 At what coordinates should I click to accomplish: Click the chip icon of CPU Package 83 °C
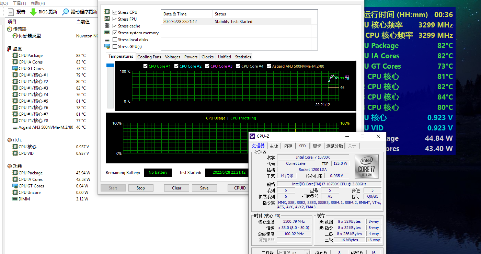[15, 55]
